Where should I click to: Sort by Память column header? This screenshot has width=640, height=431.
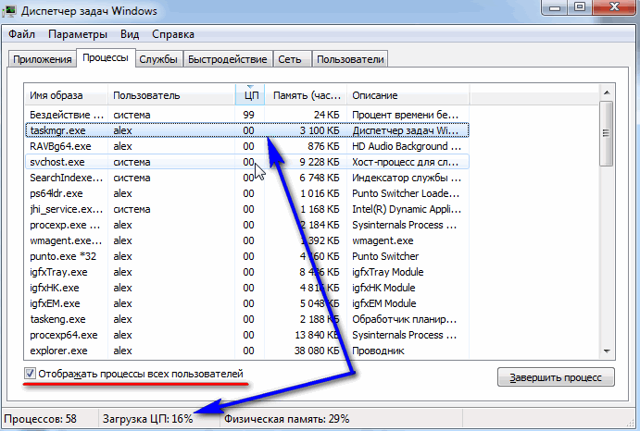pyautogui.click(x=306, y=95)
